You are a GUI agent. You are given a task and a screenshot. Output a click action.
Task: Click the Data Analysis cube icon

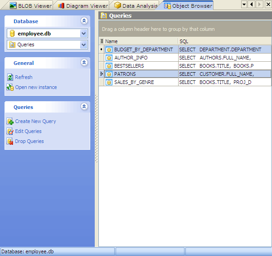click(117, 5)
